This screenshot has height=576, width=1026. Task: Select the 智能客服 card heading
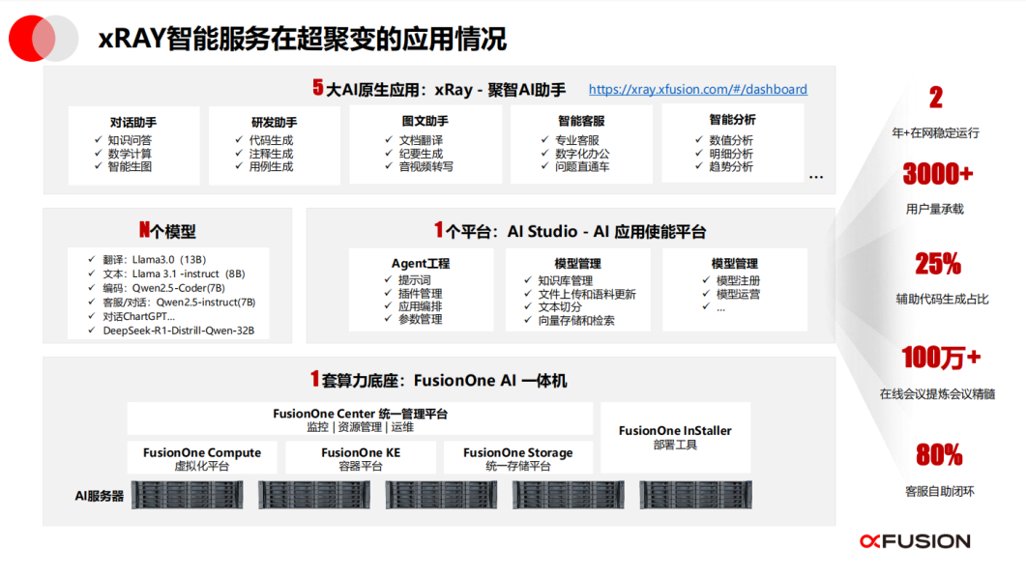[x=581, y=121]
